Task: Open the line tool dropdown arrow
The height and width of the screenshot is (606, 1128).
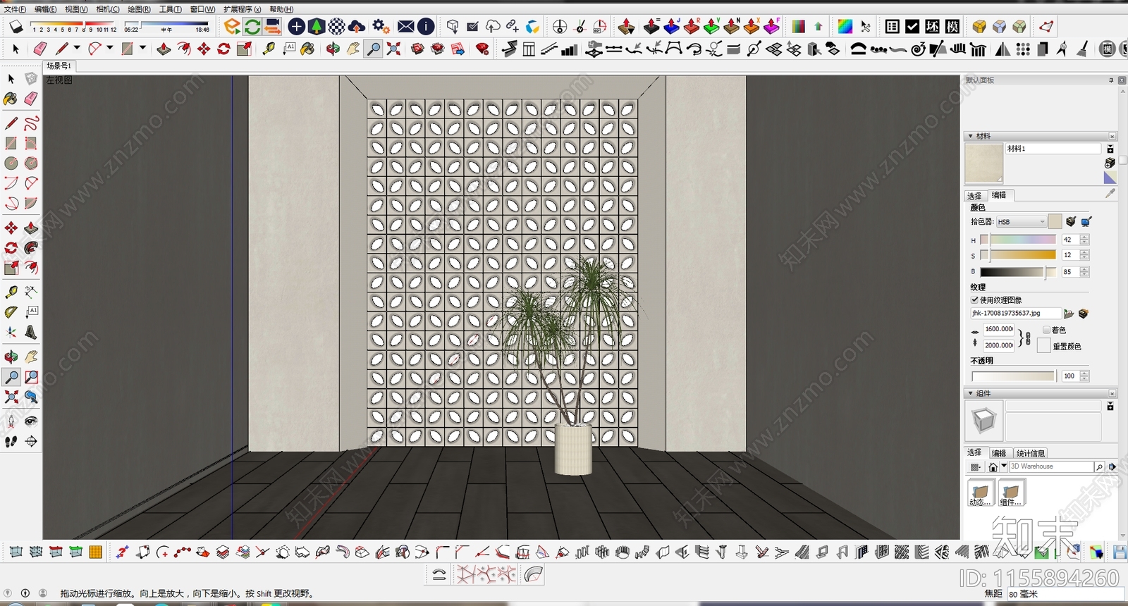Action: pyautogui.click(x=77, y=48)
